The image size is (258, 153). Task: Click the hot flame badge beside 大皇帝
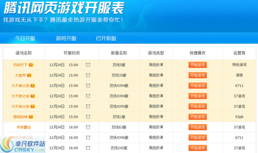click(29, 75)
